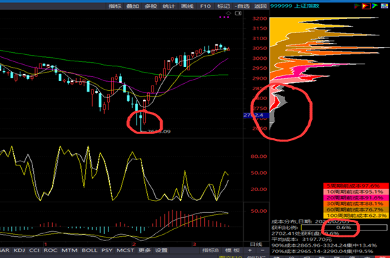This screenshot has height=258, width=390.
Task: Open the 指标 menu in the top toolbar
Action: (115, 6)
